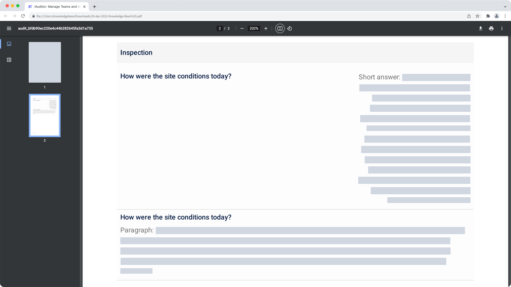Viewport: 511px width, 287px height.
Task: Open browser extensions panel
Action: 488,16
